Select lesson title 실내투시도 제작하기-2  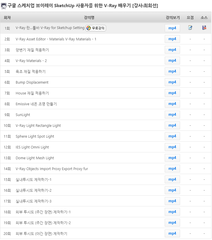point(34,191)
